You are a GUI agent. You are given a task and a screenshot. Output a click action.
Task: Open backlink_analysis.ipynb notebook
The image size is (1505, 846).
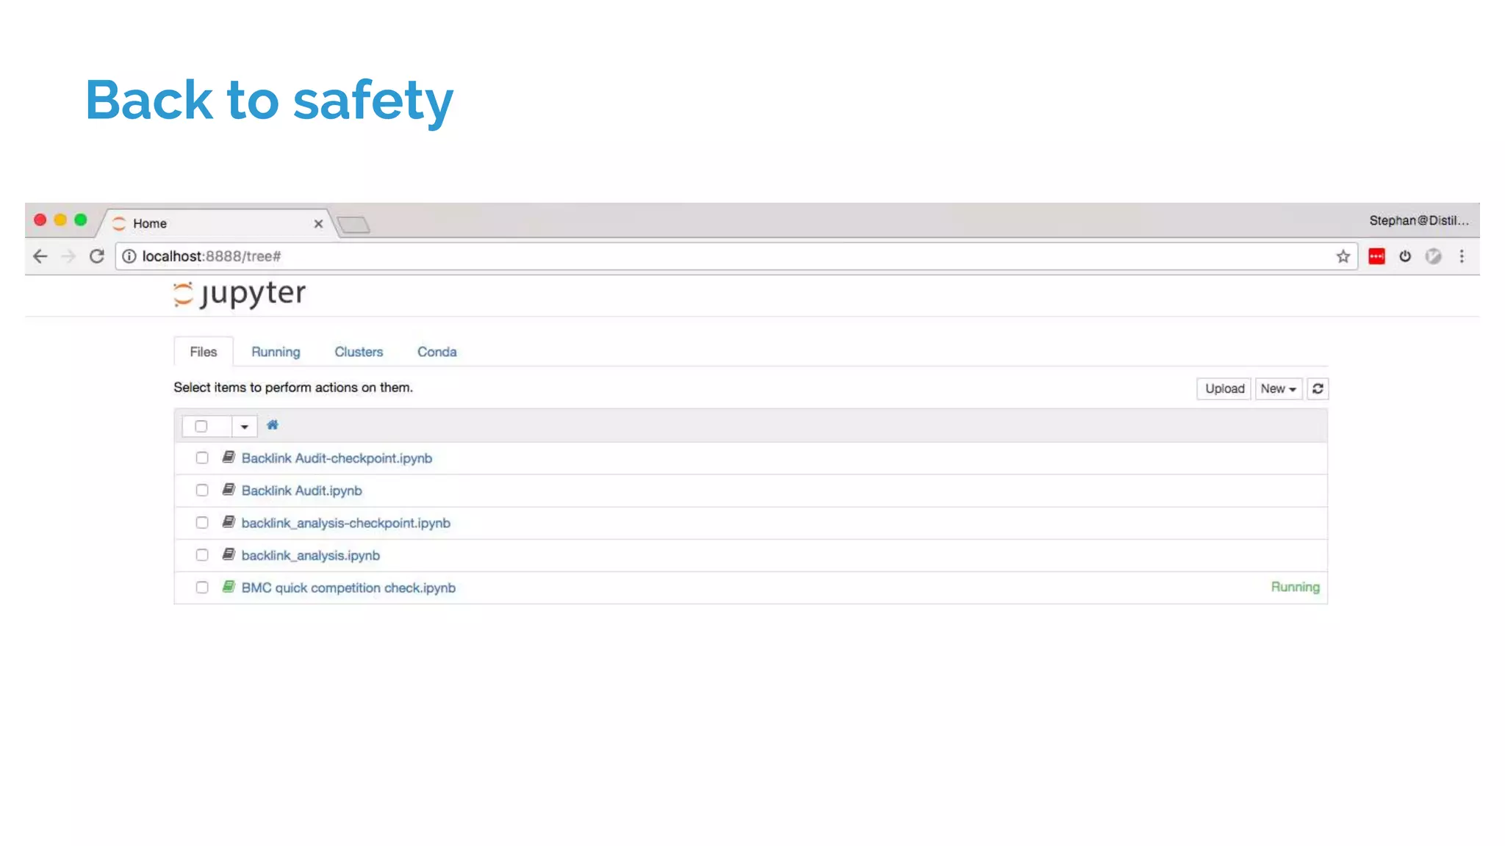pyautogui.click(x=311, y=555)
